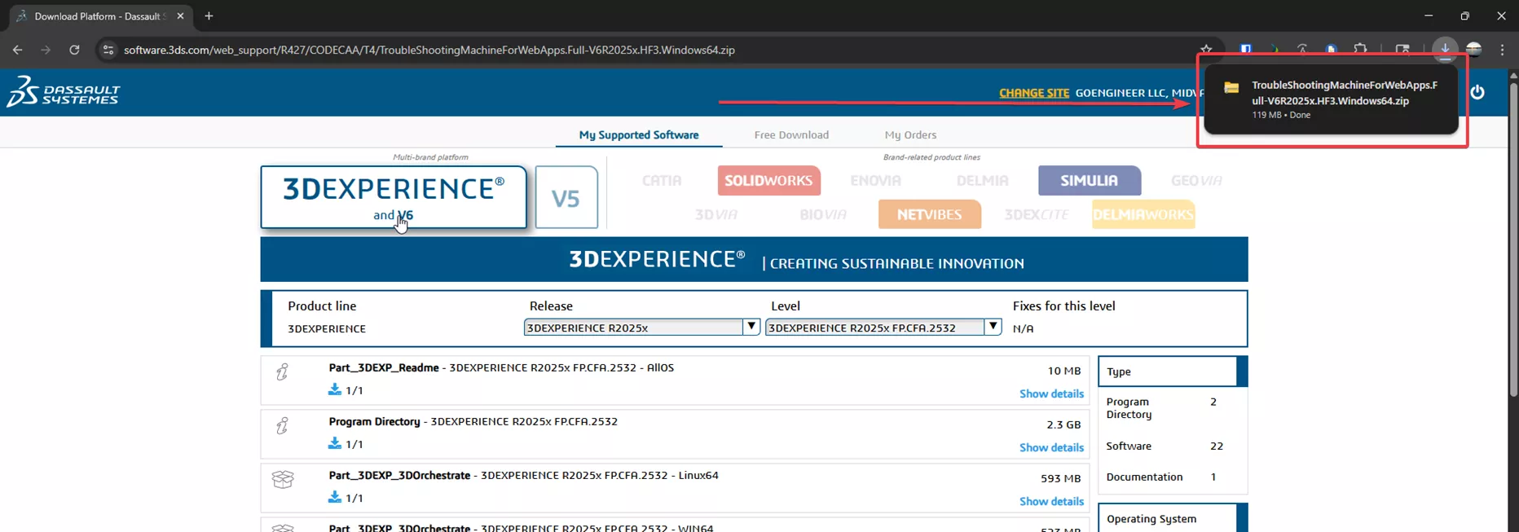Click the page scrollbar up arrow
Image resolution: width=1519 pixels, height=532 pixels.
(x=1513, y=75)
